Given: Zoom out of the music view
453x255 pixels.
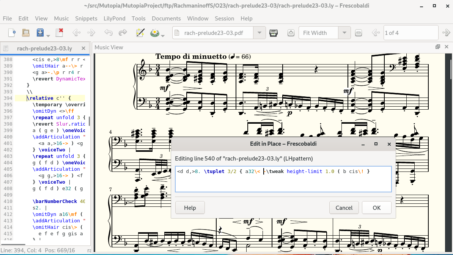Looking at the screenshot, I should coord(359,33).
